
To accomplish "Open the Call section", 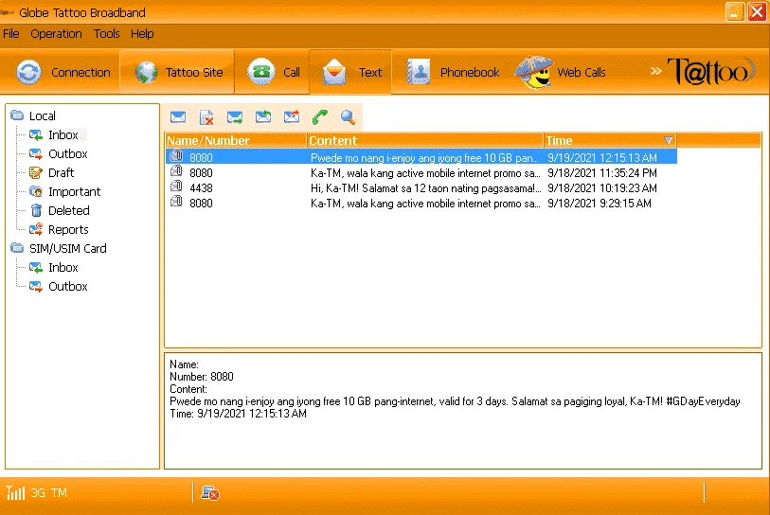I will coord(273,72).
